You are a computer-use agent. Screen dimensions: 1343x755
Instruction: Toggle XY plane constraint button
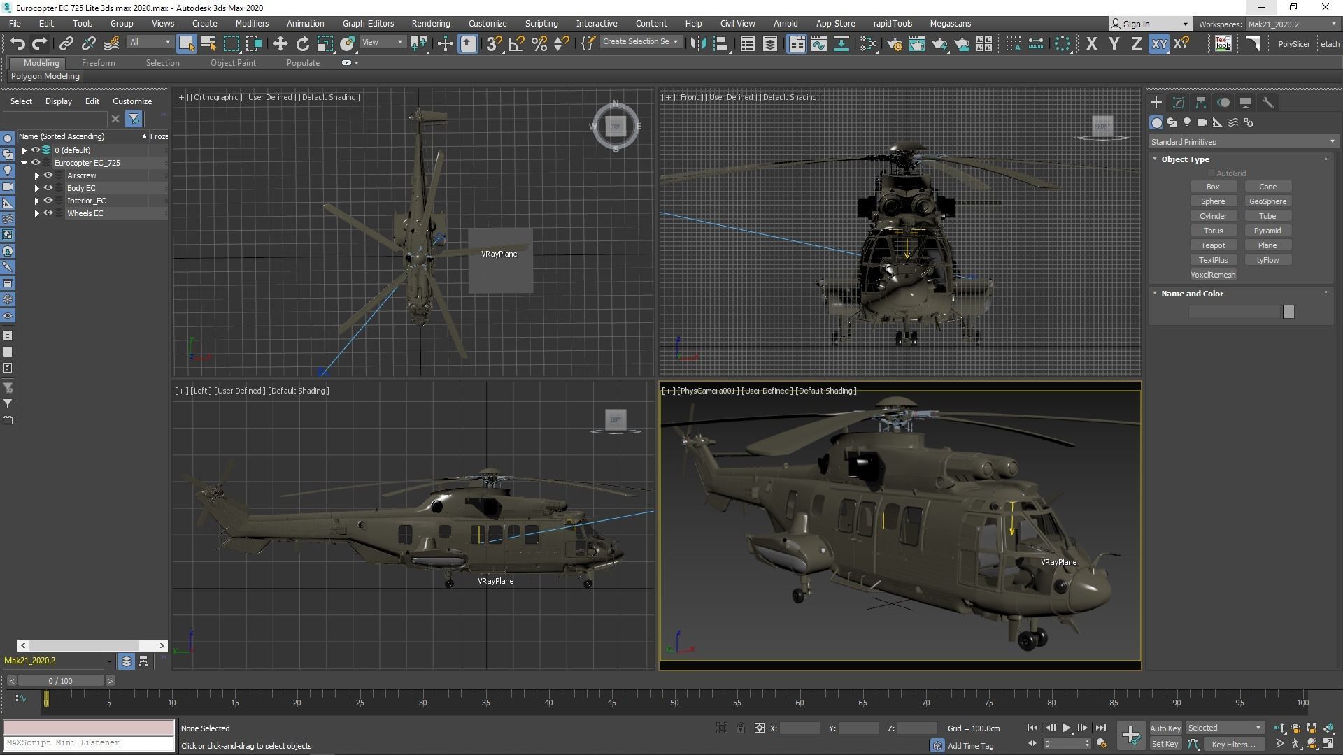[x=1159, y=43]
